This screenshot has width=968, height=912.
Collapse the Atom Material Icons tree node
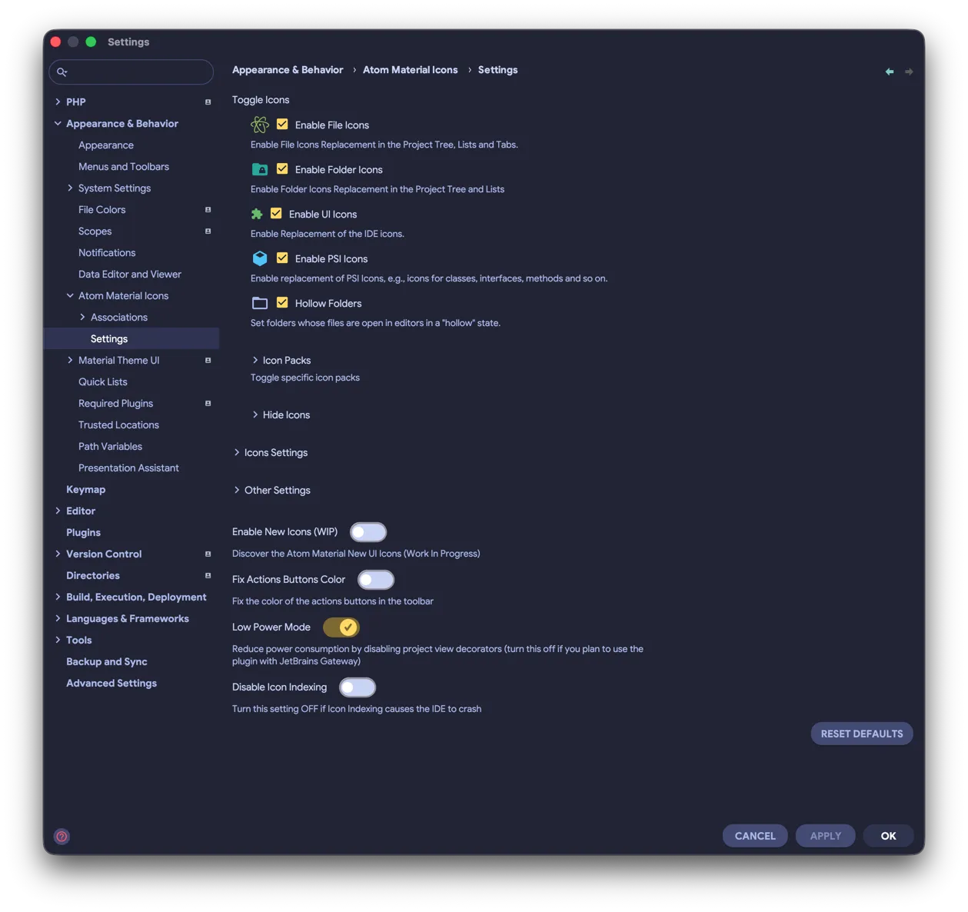tap(70, 295)
